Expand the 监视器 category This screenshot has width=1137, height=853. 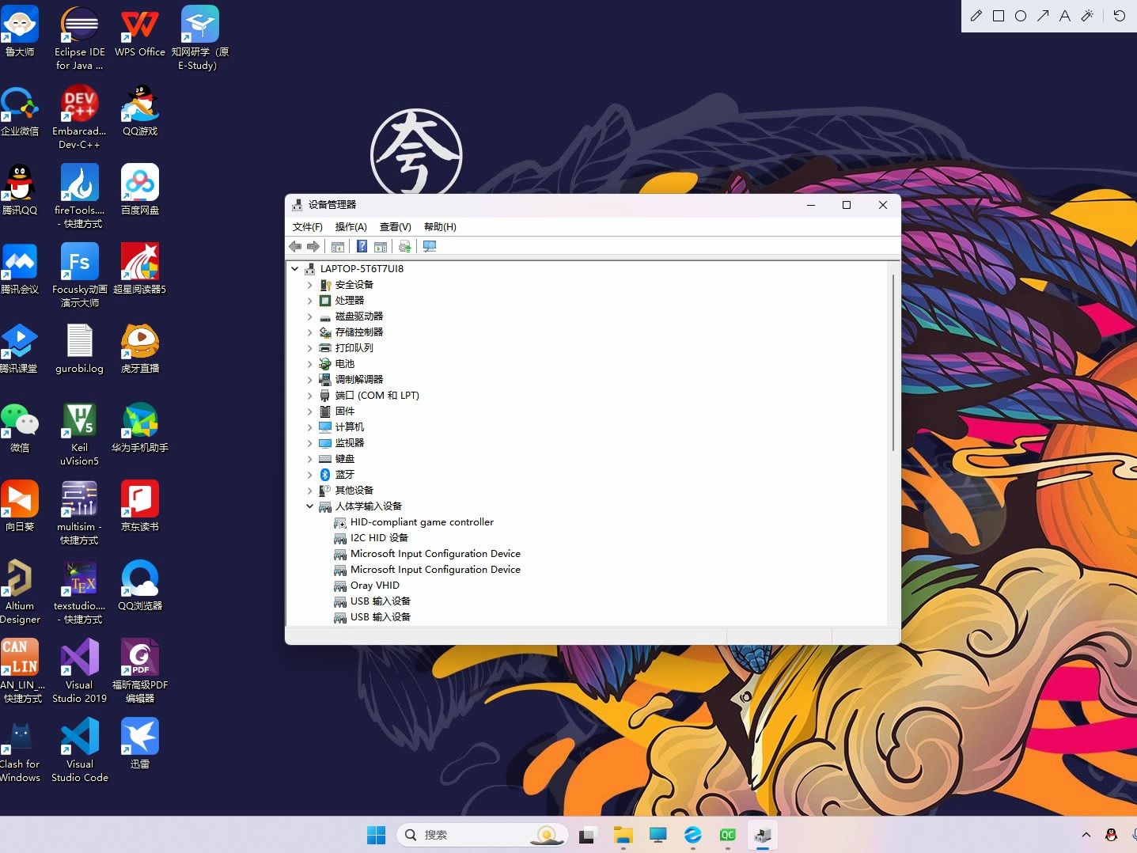point(309,443)
